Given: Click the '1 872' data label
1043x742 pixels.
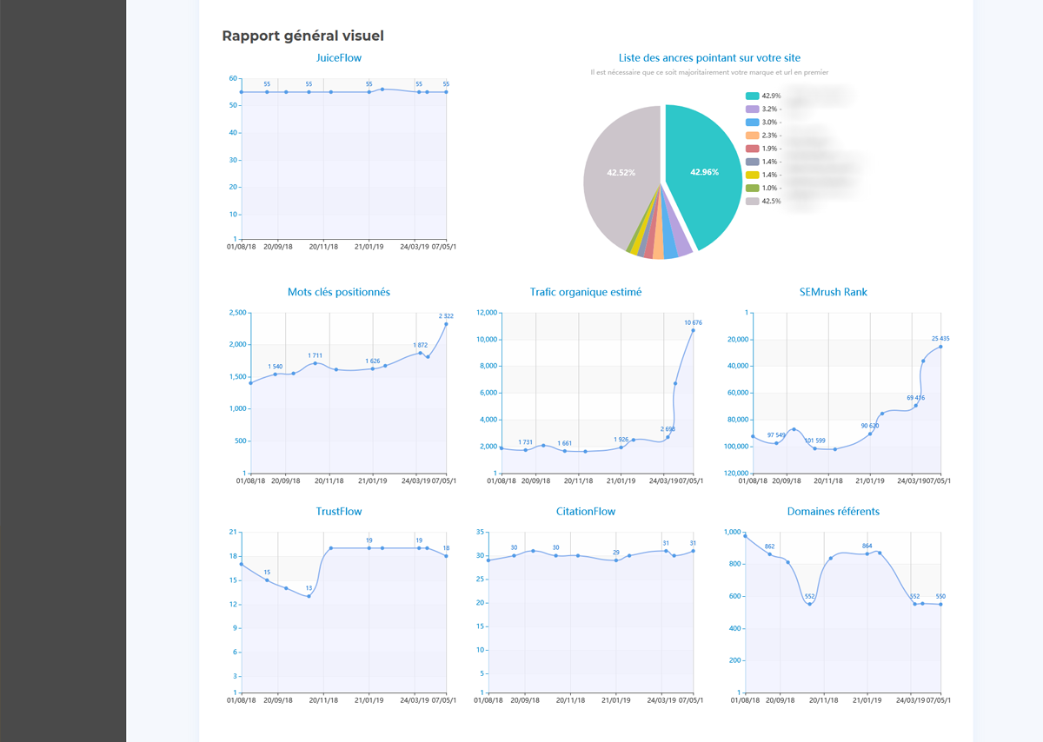Looking at the screenshot, I should (x=421, y=345).
